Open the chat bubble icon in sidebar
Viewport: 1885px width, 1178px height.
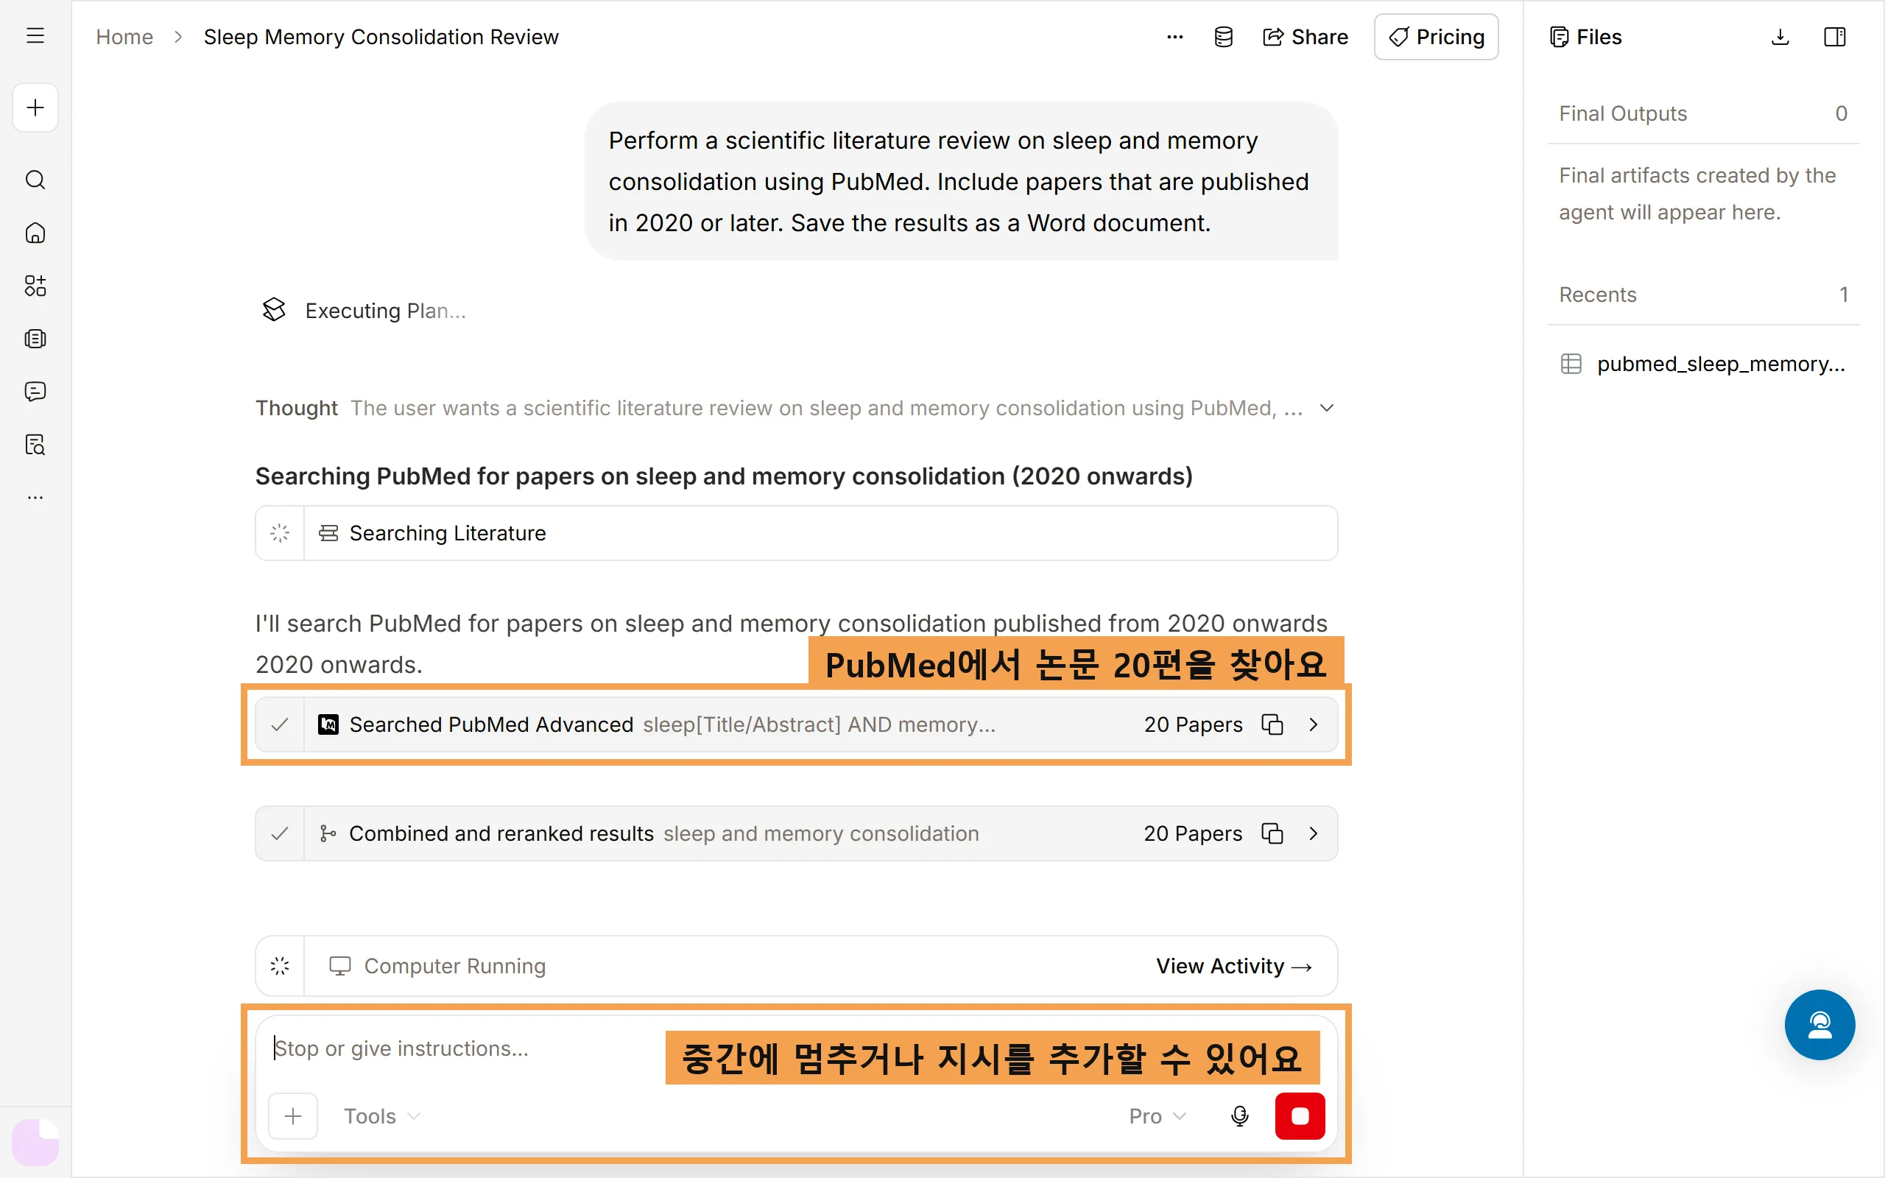(35, 391)
